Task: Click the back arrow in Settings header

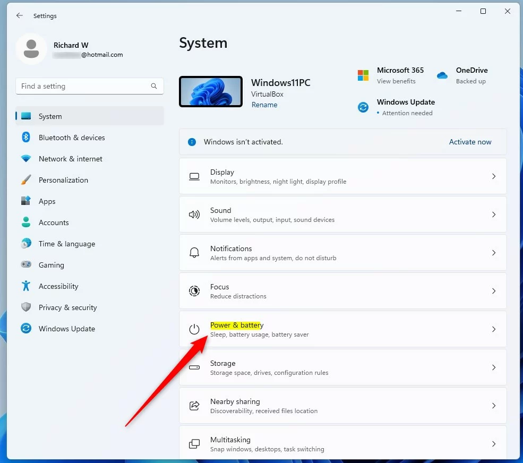Action: pyautogui.click(x=20, y=16)
